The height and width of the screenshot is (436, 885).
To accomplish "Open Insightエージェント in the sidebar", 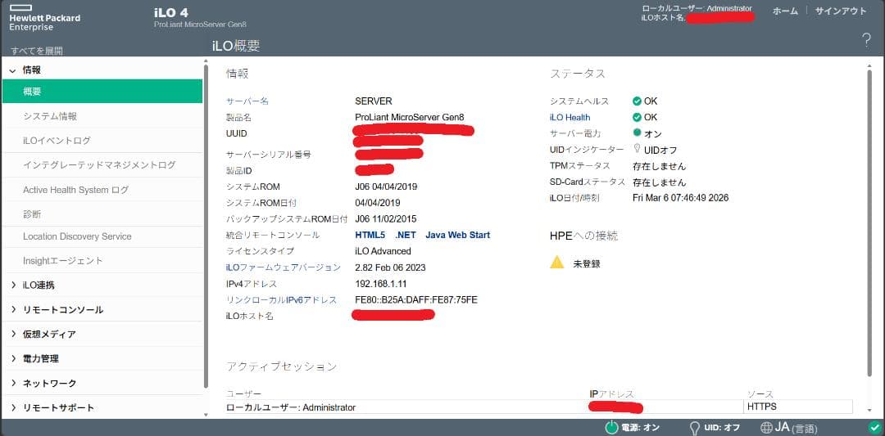I will point(102,261).
